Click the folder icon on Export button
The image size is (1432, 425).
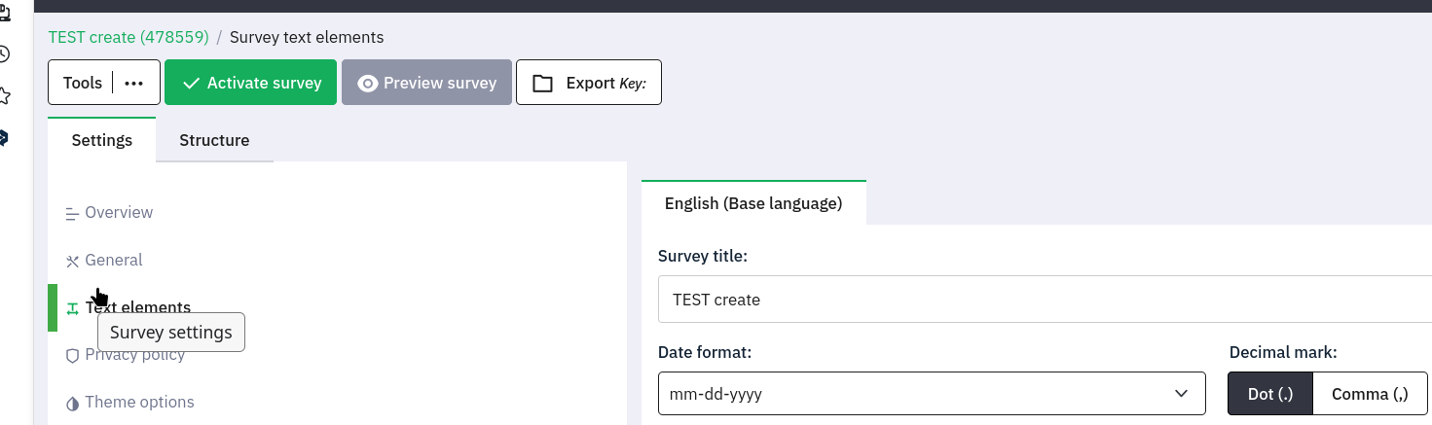point(542,83)
